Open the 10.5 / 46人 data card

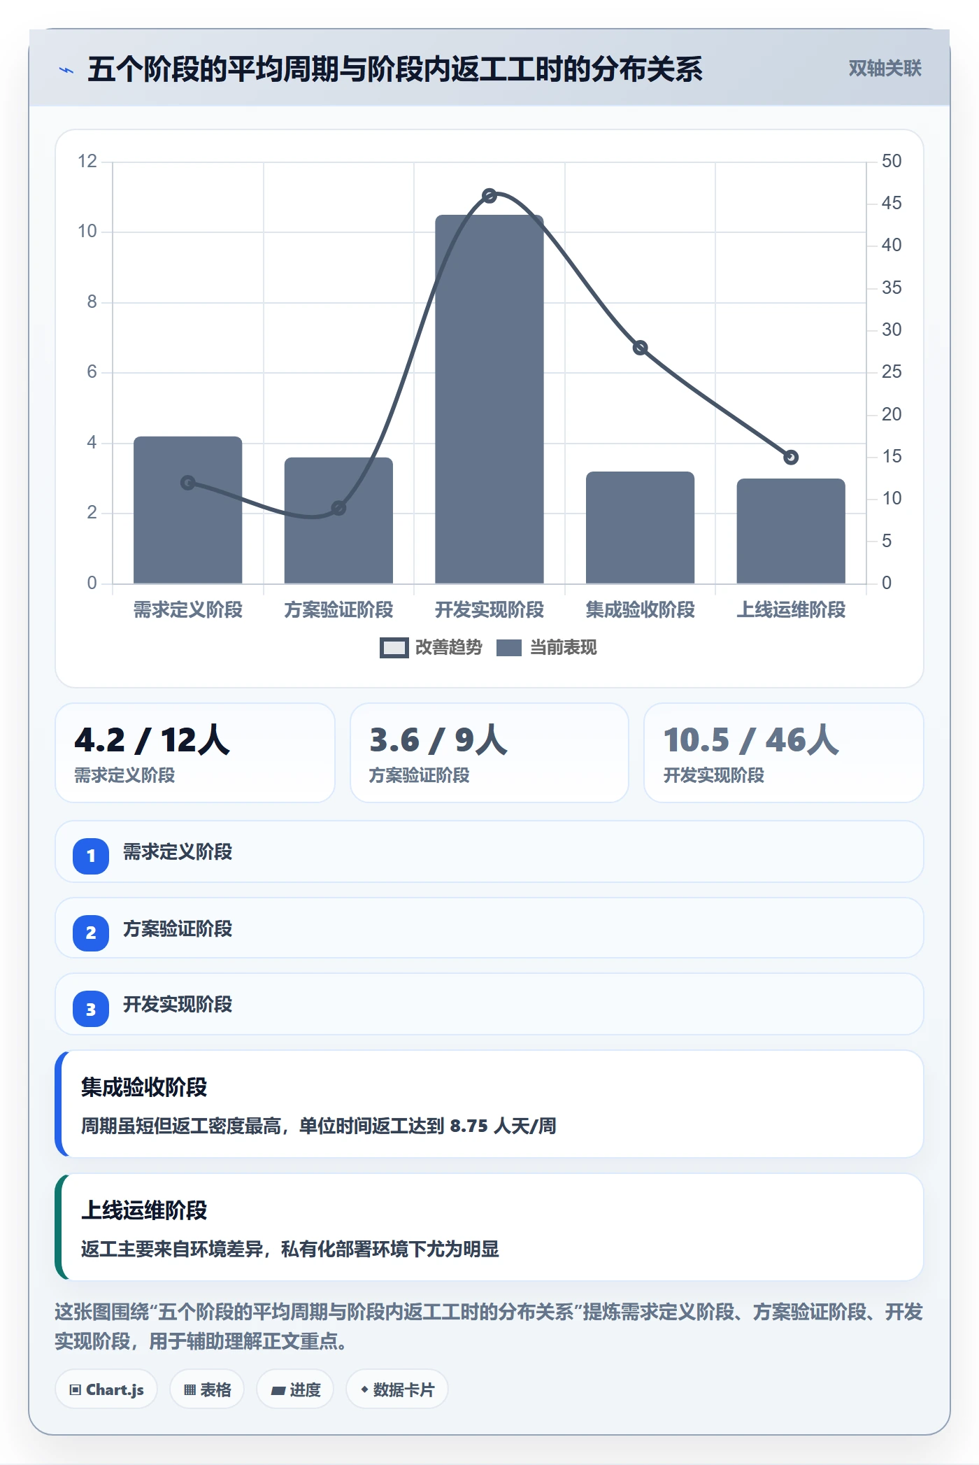click(x=783, y=753)
